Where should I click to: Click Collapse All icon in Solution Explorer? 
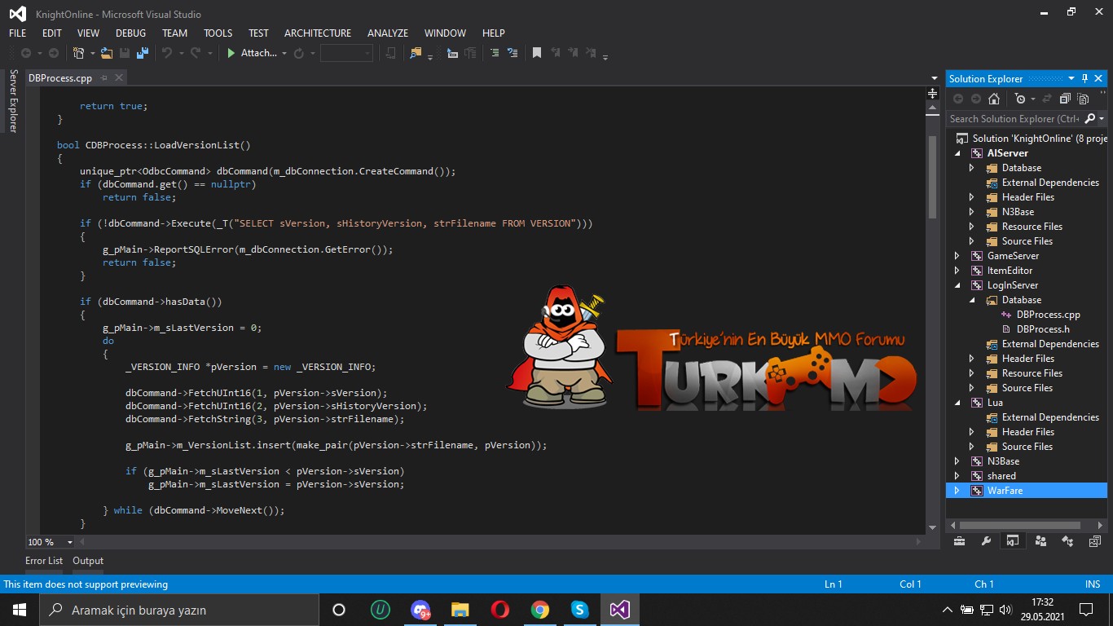coord(1065,99)
